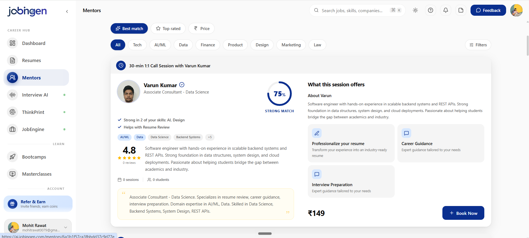Click the 0 reviews text
The height and width of the screenshot is (238, 529).
coord(129,163)
